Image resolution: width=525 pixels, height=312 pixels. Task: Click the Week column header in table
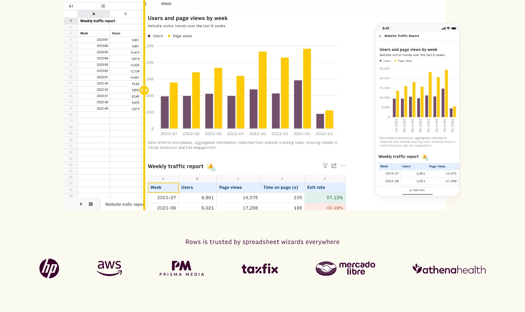click(163, 187)
